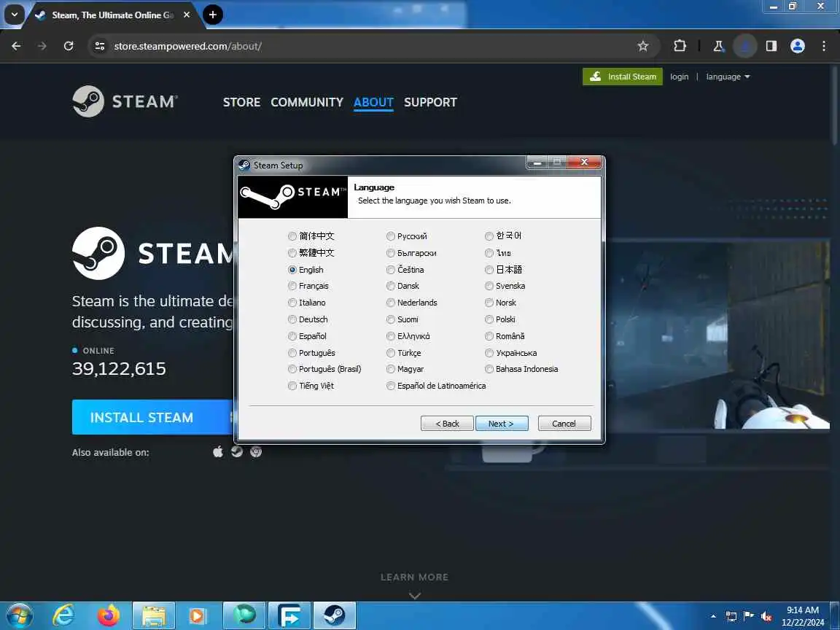This screenshot has height=630, width=840.
Task: Open a new browser tab
Action: pos(213,15)
